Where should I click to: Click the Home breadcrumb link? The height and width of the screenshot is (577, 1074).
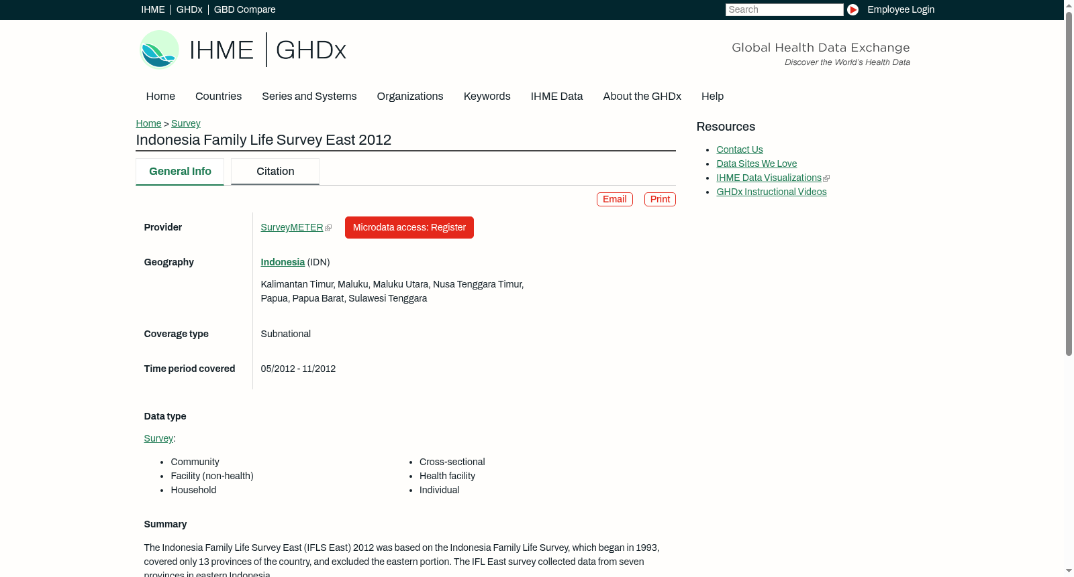148,123
